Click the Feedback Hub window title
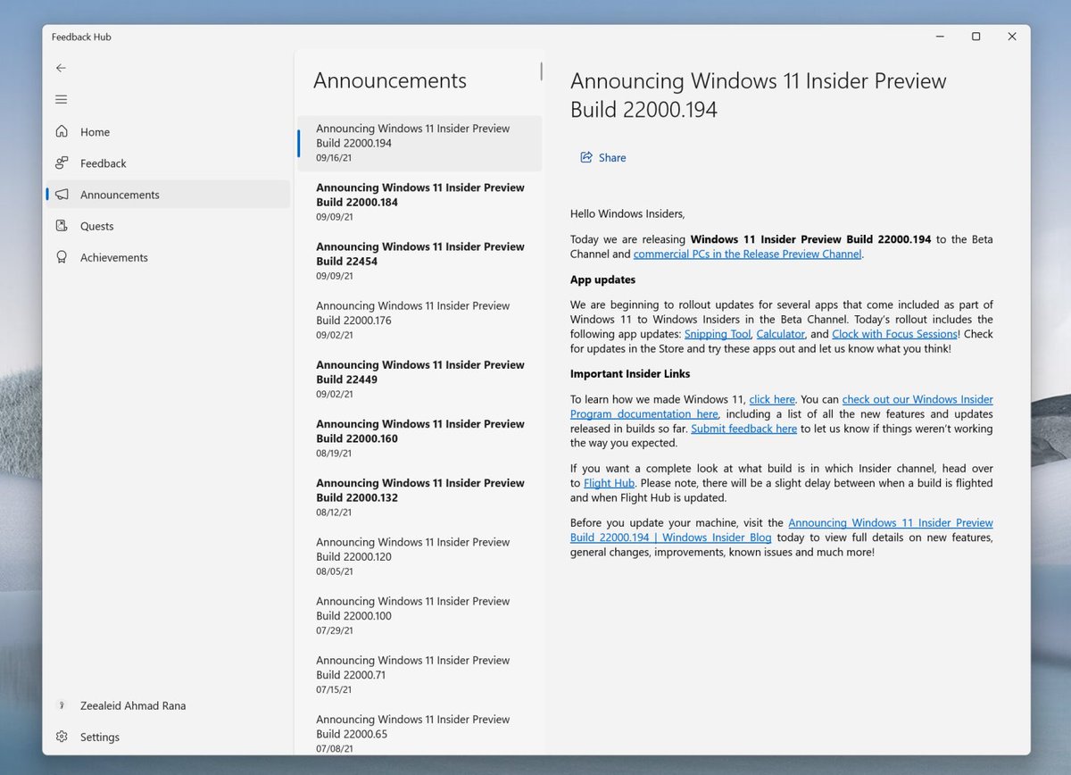 [81, 37]
